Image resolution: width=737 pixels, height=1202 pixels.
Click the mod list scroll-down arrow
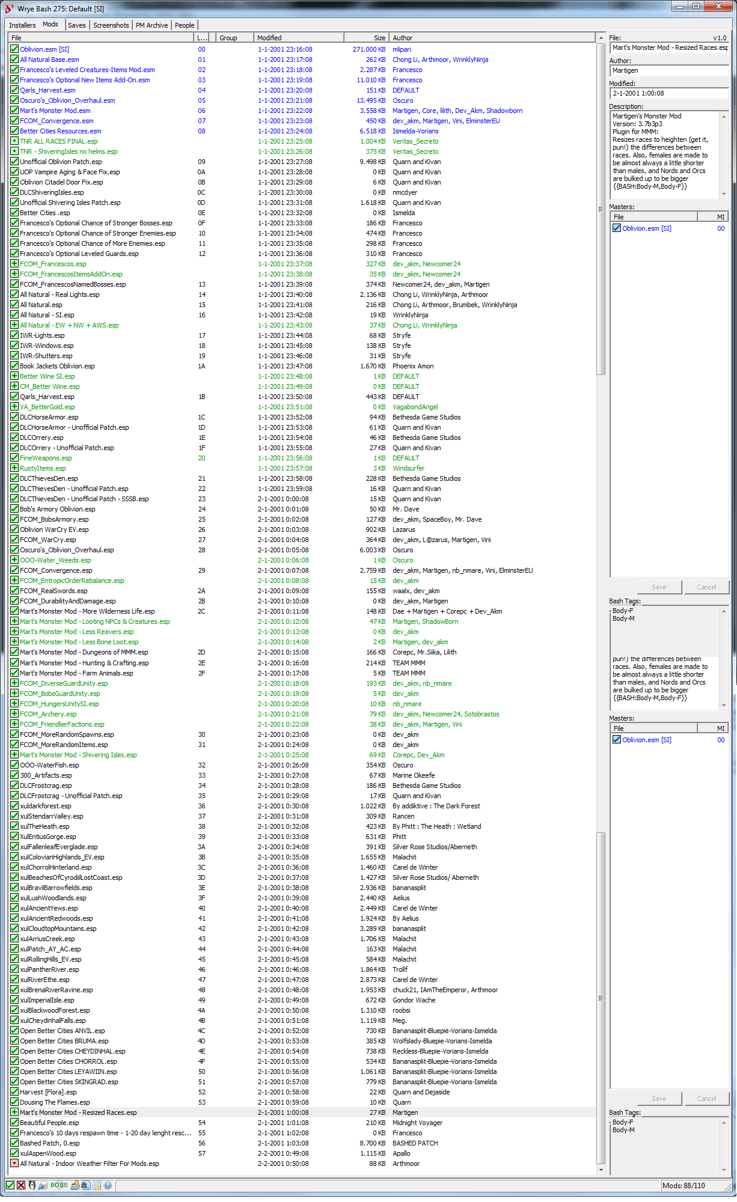click(601, 1170)
